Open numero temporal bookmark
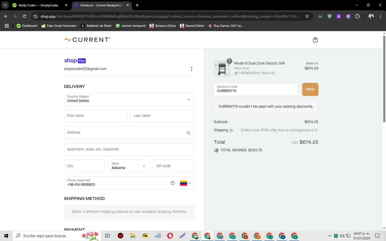The height and width of the screenshot is (241, 386). (131, 26)
